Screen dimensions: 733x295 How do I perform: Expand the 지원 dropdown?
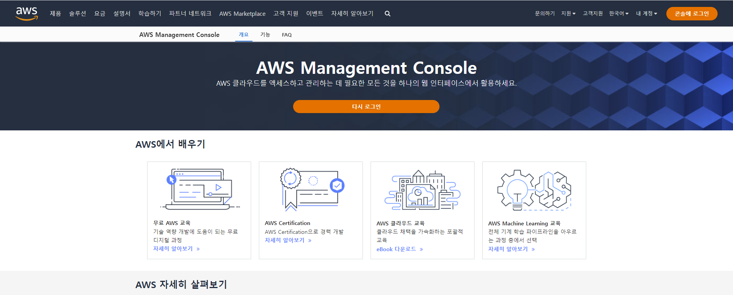point(568,13)
